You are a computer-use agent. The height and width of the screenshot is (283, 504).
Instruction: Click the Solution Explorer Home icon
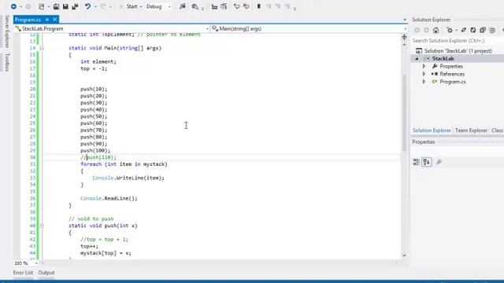pyautogui.click(x=435, y=30)
